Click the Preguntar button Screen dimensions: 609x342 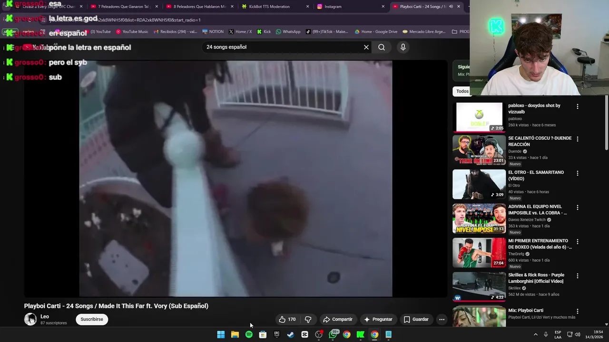[x=378, y=319]
